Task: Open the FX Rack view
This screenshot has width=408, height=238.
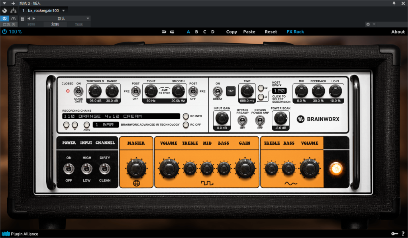Action: click(295, 32)
